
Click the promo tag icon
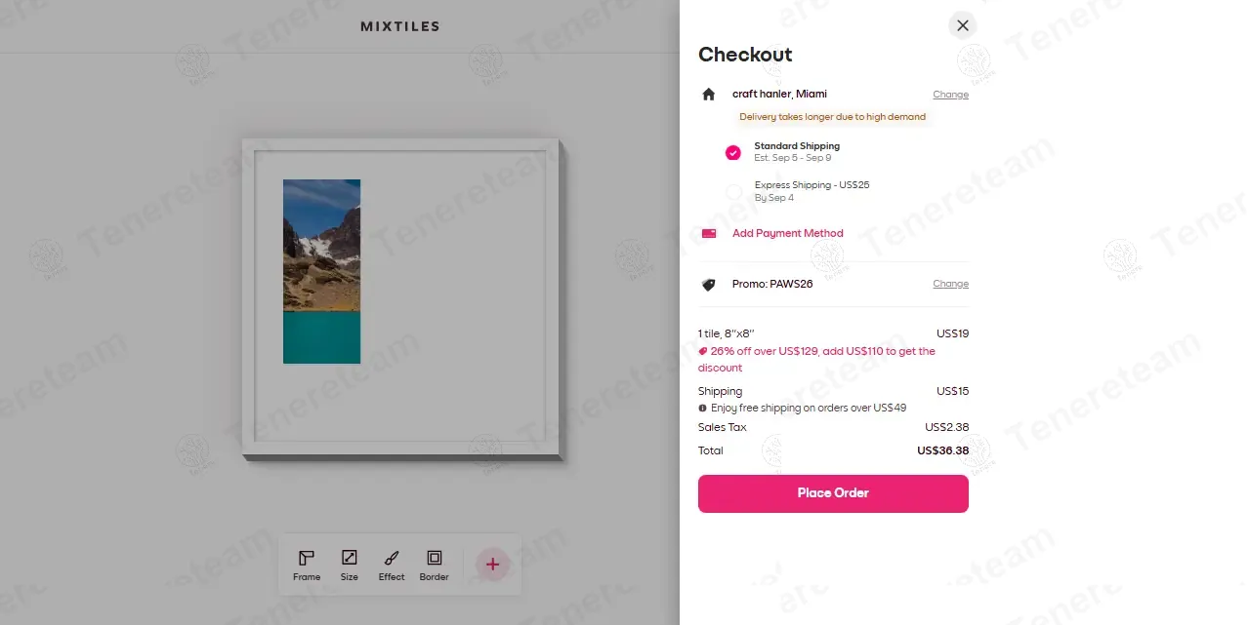click(x=709, y=285)
